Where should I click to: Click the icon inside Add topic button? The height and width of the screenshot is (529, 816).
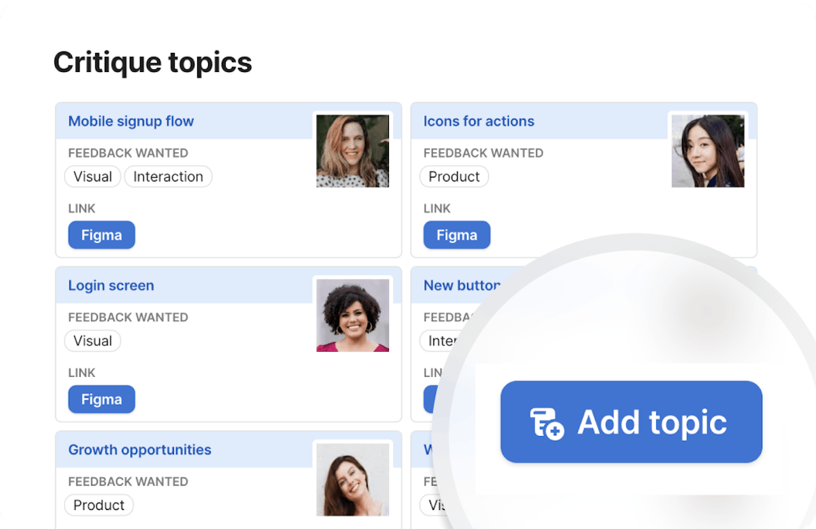click(547, 423)
